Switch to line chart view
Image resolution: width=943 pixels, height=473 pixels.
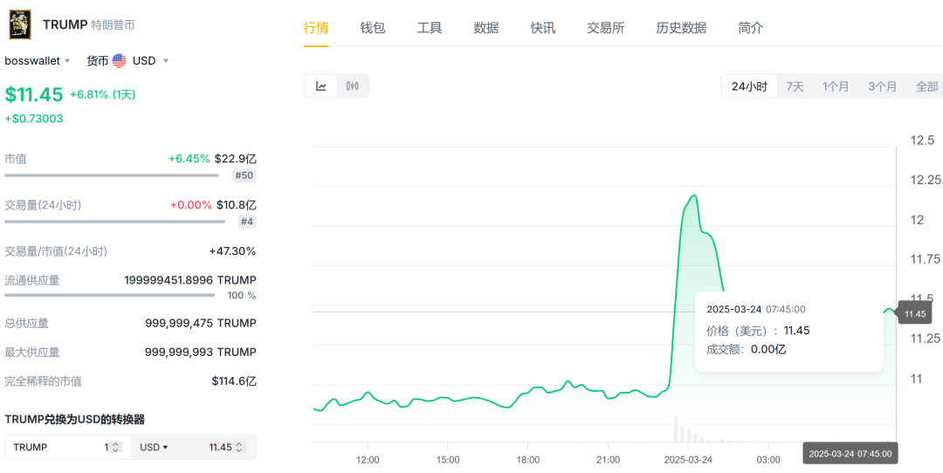coord(321,86)
